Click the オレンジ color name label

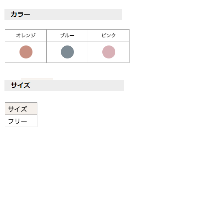click(26, 35)
